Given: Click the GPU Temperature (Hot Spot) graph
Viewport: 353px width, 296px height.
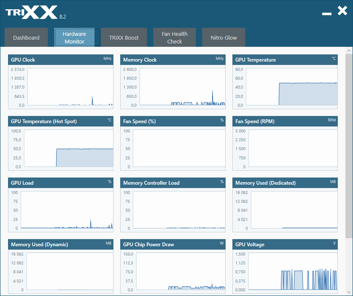Looking at the screenshot, I should (68, 148).
